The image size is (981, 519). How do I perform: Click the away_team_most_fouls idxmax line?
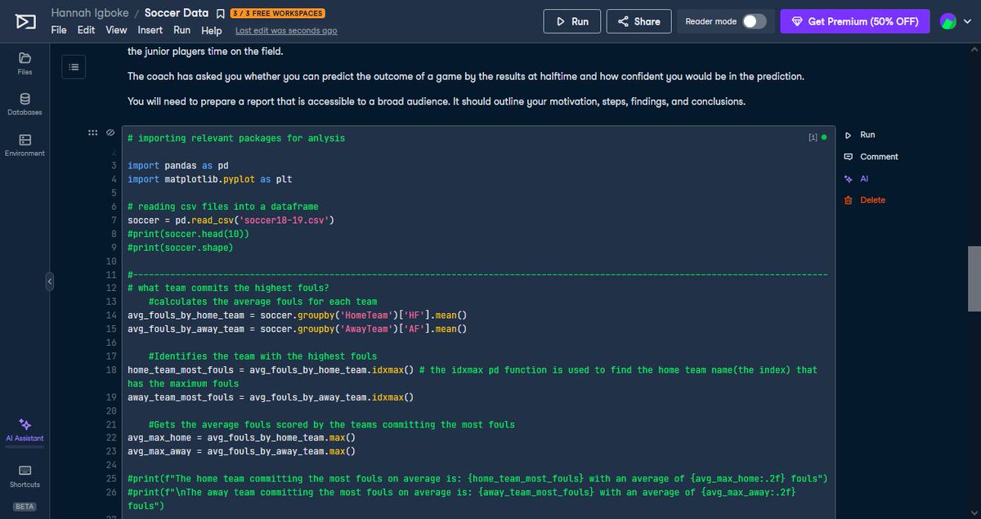[271, 397]
